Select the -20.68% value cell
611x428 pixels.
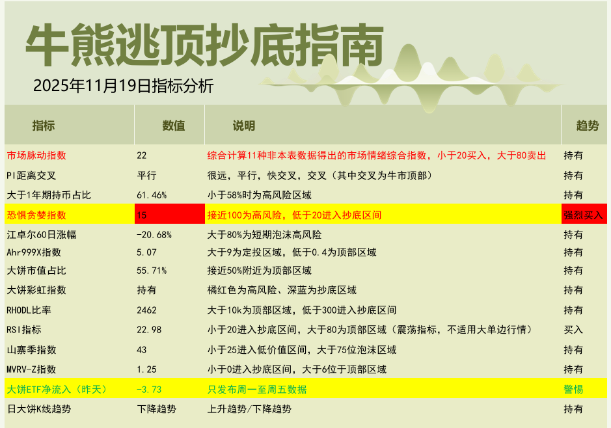(x=154, y=234)
